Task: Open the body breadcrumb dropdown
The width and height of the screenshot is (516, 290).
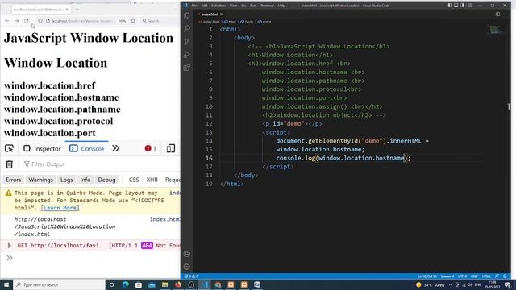Action: pyautogui.click(x=248, y=22)
